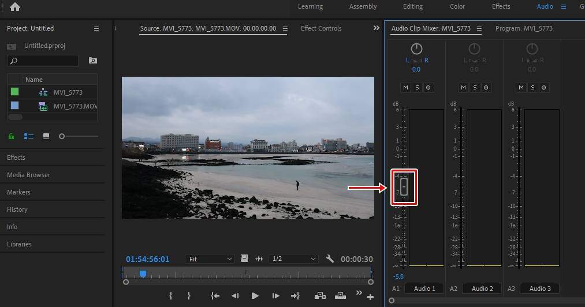This screenshot has width=585, height=307.
Task: Toggle keyframe write on Audio 1
Action: pyautogui.click(x=428, y=88)
